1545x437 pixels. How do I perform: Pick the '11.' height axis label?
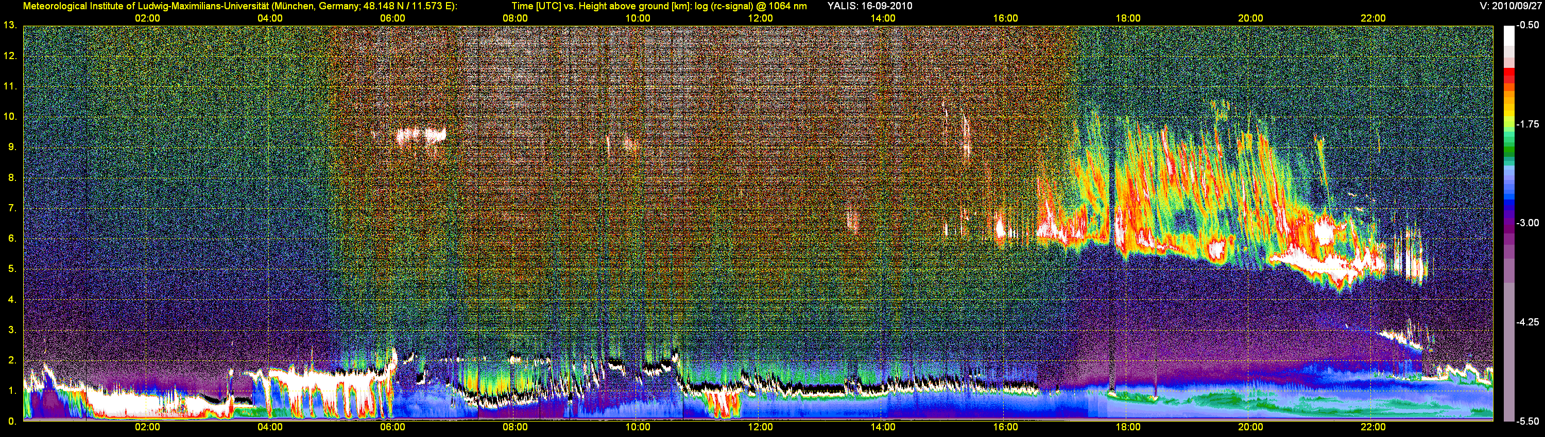click(x=10, y=86)
